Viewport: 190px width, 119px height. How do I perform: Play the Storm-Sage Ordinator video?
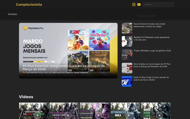[98, 115]
